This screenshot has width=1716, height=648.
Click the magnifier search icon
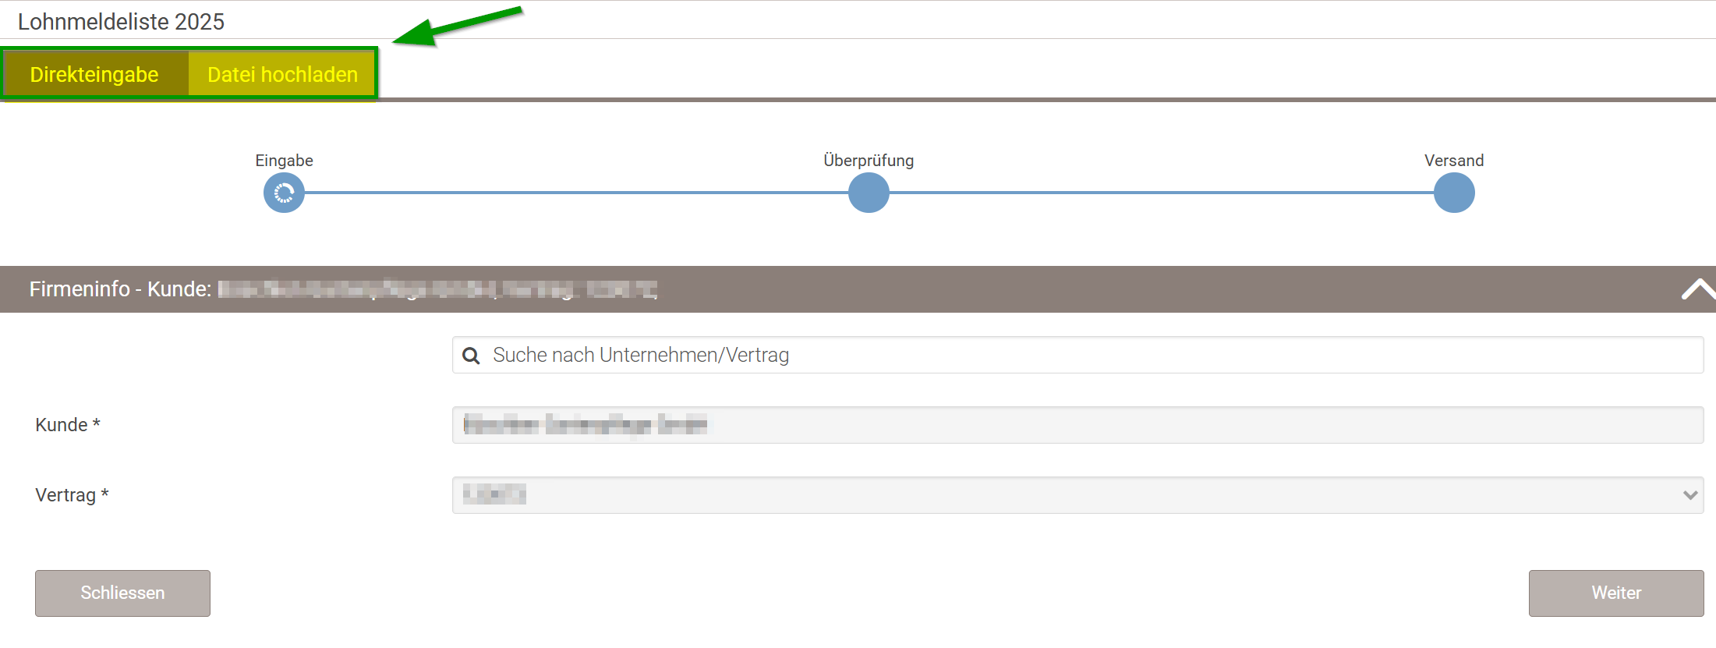pos(471,356)
